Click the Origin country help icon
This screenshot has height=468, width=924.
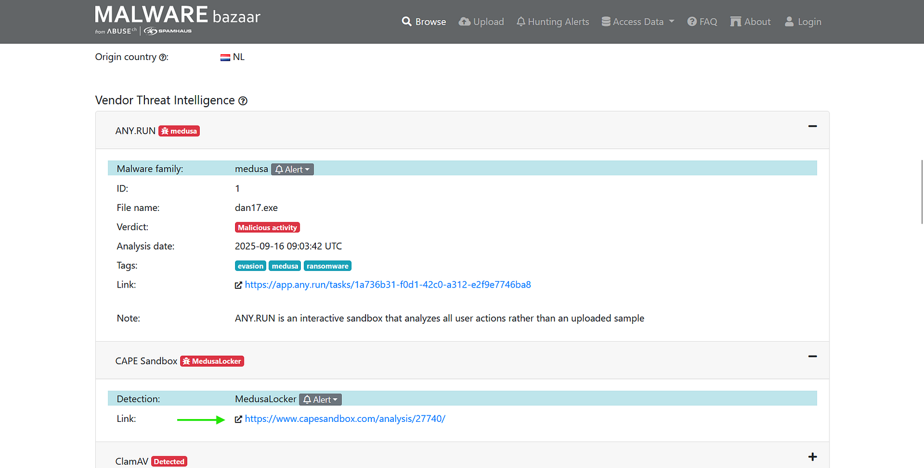coord(163,58)
